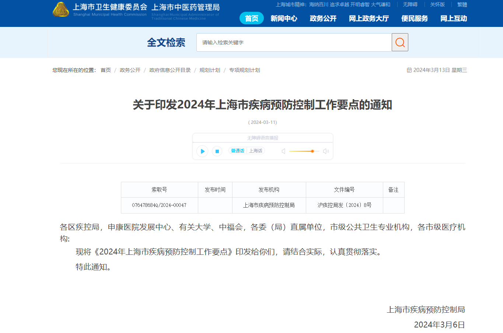Click the golden Health Commission logo
This screenshot has width=503, height=333.
coord(61,10)
